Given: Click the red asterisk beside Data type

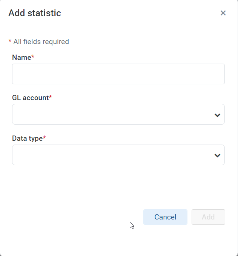Looking at the screenshot, I should (44, 137).
